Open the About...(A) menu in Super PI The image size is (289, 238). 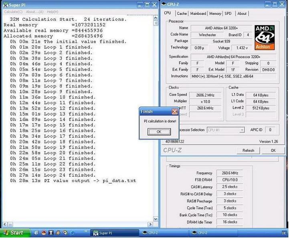pos(34,12)
